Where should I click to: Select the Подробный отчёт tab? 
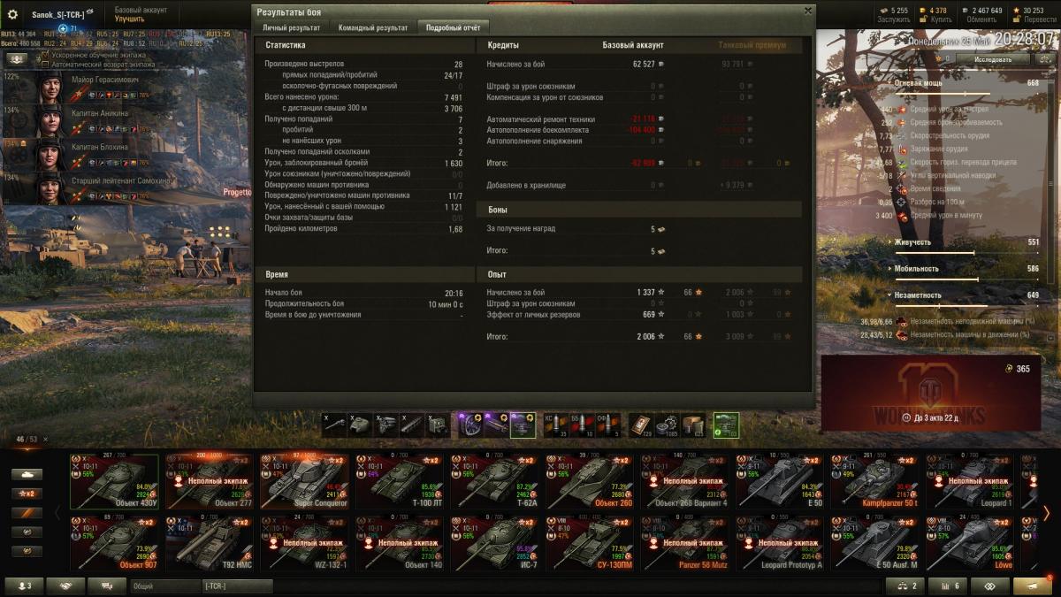click(x=453, y=27)
